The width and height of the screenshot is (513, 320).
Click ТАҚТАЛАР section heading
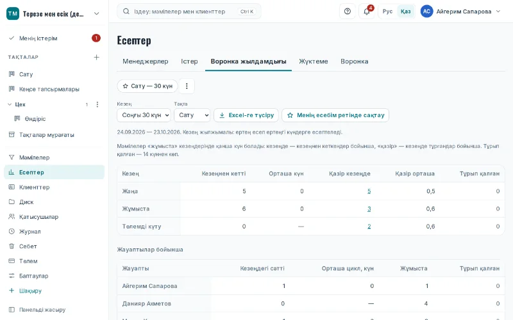(23, 57)
